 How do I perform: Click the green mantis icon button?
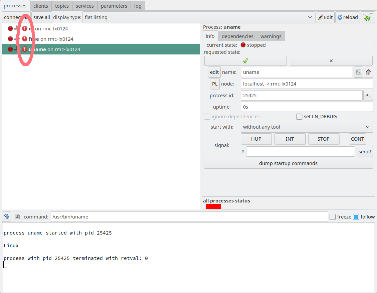tap(368, 17)
